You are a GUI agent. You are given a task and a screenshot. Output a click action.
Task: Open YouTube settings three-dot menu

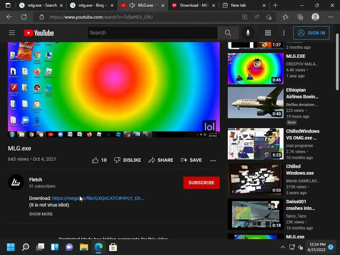[284, 33]
